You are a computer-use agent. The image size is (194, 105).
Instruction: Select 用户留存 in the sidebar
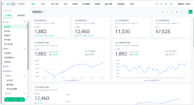(7, 40)
